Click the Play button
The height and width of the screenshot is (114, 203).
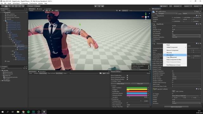click(95, 6)
